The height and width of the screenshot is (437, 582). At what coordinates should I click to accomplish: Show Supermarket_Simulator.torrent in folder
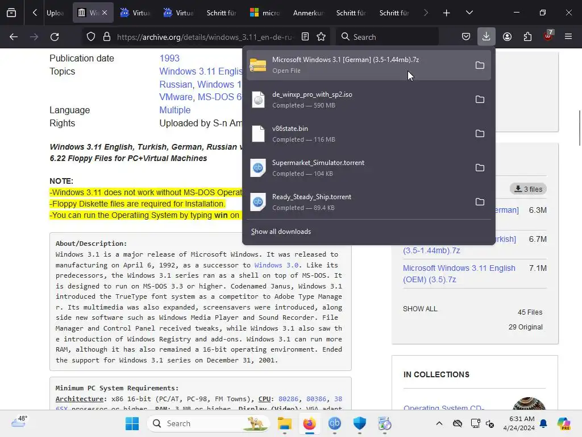480,168
